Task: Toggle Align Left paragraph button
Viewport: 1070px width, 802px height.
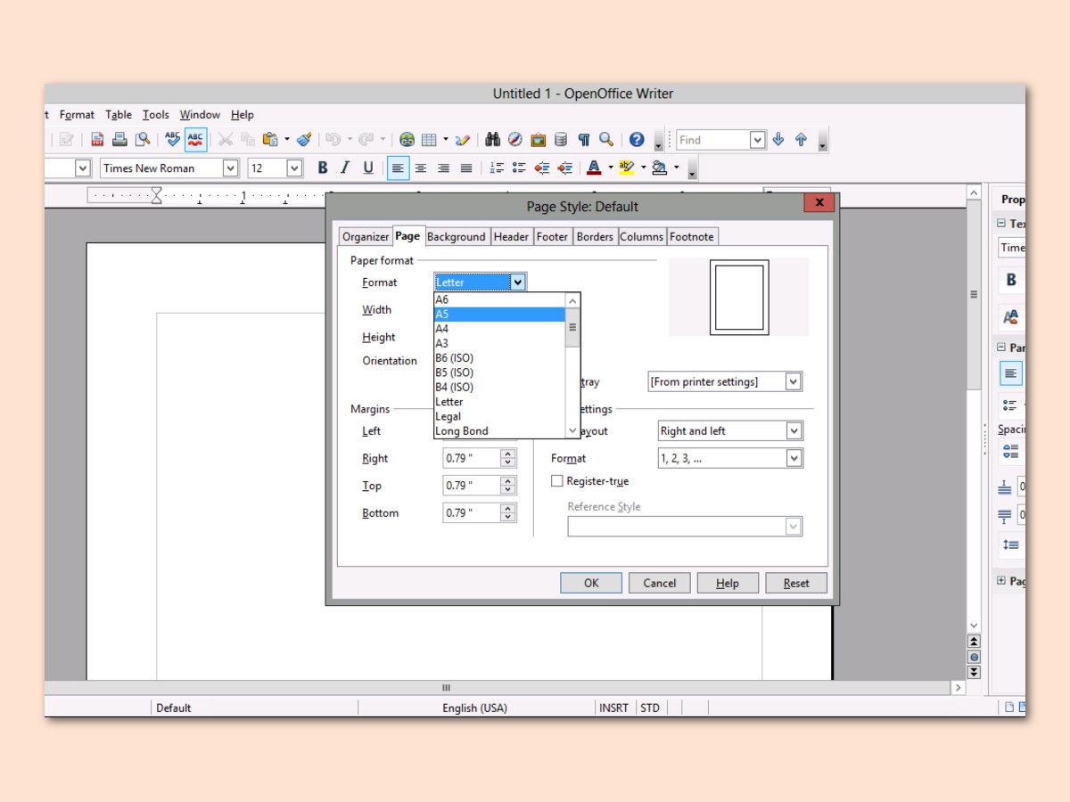Action: [x=398, y=168]
